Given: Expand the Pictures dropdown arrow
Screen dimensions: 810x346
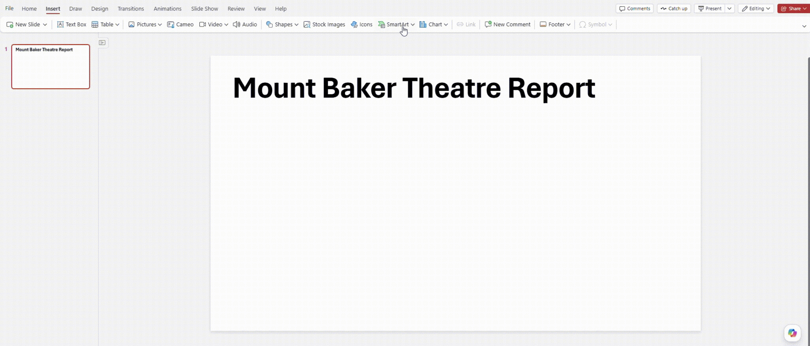Looking at the screenshot, I should (x=160, y=24).
